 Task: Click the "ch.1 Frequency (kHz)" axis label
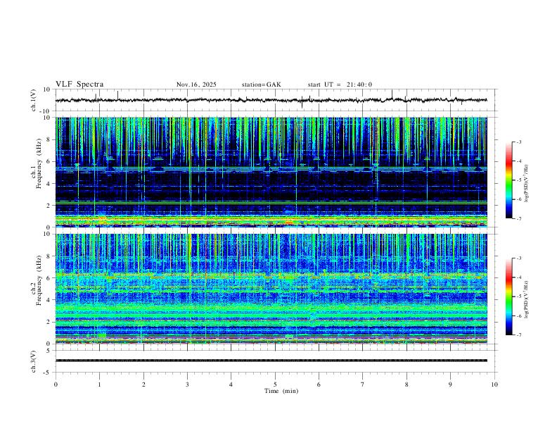point(37,164)
